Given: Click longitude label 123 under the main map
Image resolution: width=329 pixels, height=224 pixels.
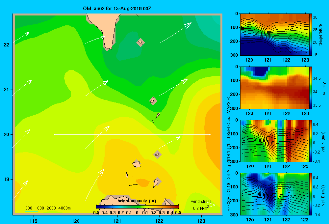Looking at the screenshot, I should 201,221.
